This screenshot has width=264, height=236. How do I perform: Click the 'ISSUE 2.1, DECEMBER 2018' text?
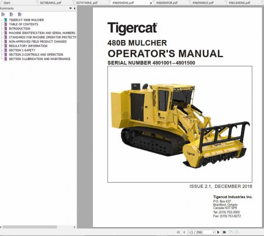(221, 186)
